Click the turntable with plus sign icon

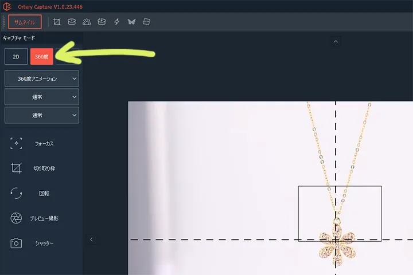(102, 22)
